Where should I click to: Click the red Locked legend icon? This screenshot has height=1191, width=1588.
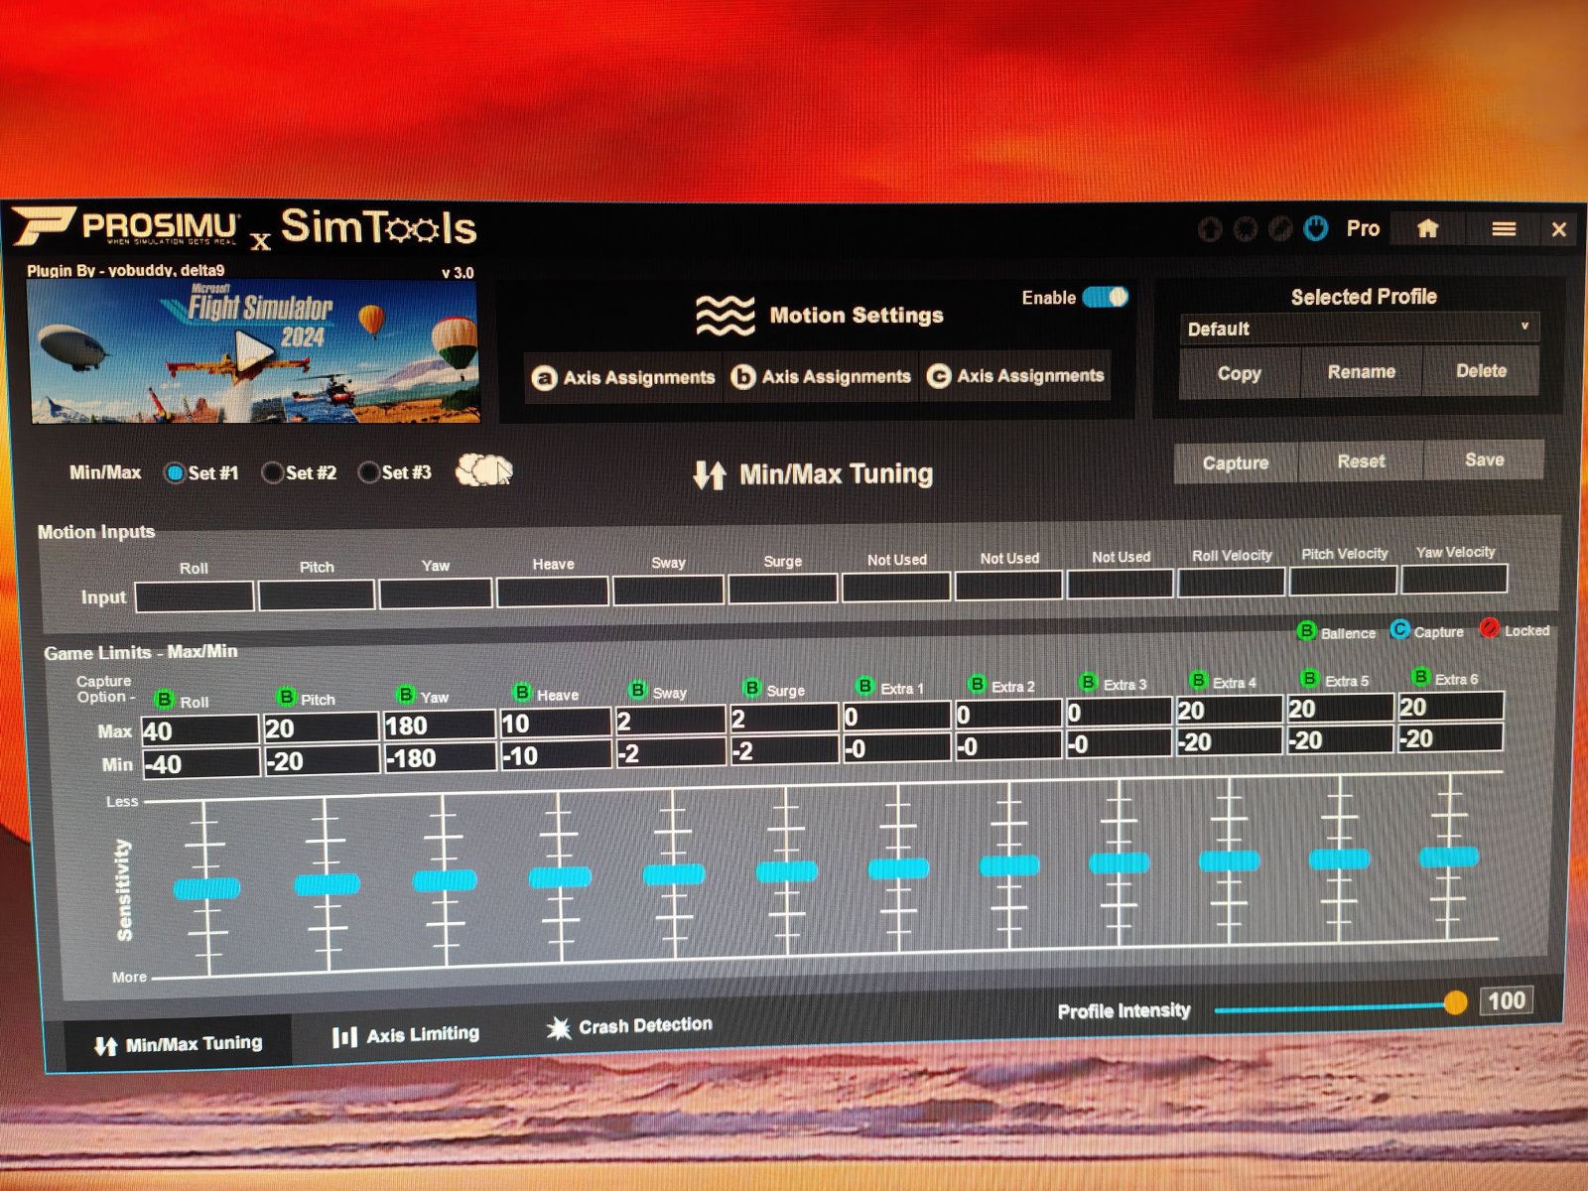click(1489, 627)
